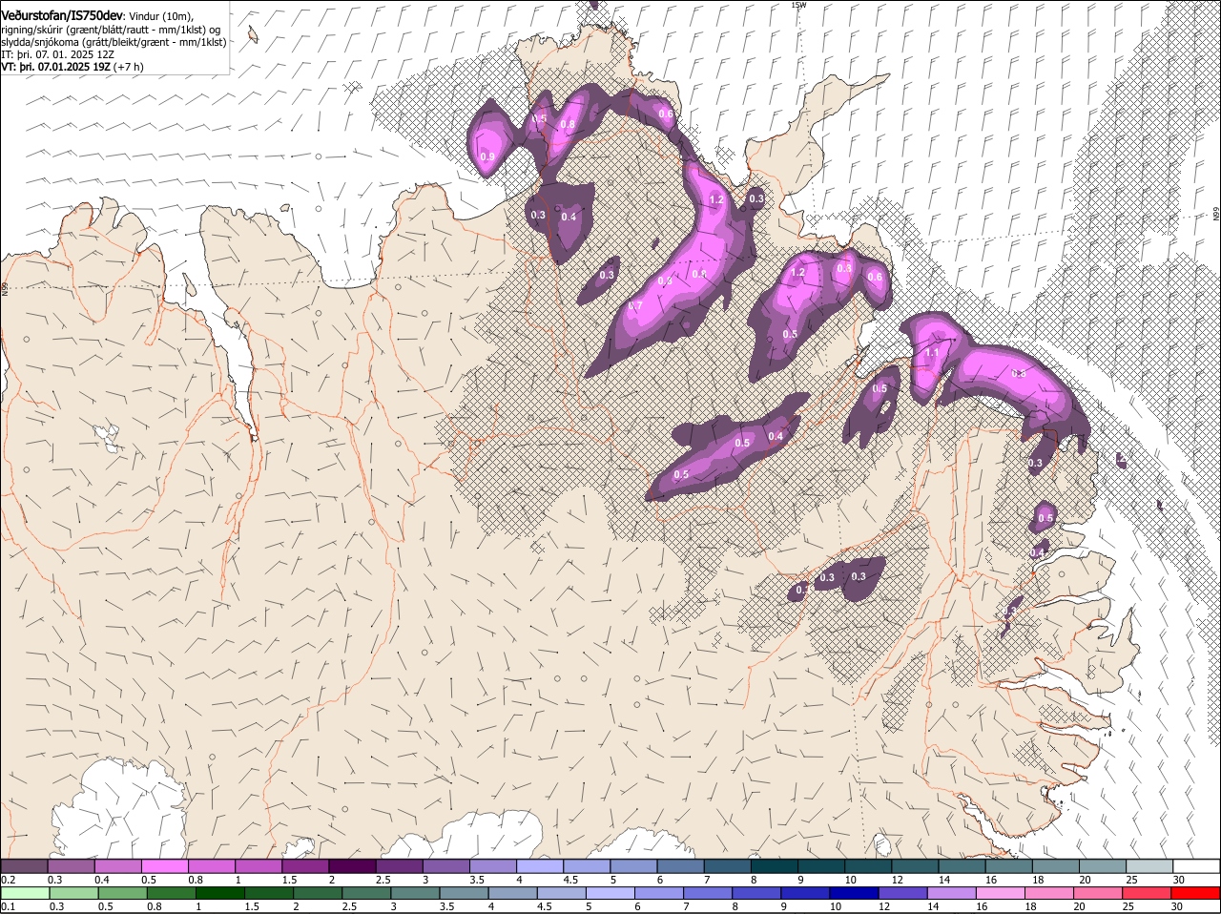The height and width of the screenshot is (914, 1221).
Task: Select the bright red 30 rain legend swatch
Action: pyautogui.click(x=1195, y=893)
